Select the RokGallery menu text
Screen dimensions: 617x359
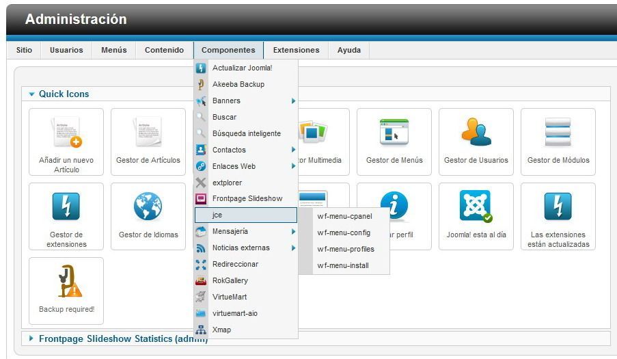(230, 280)
